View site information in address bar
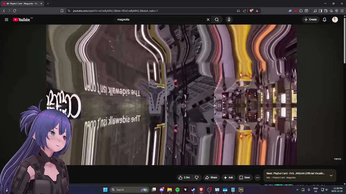Viewport: 346px width, 194px height. [69, 11]
